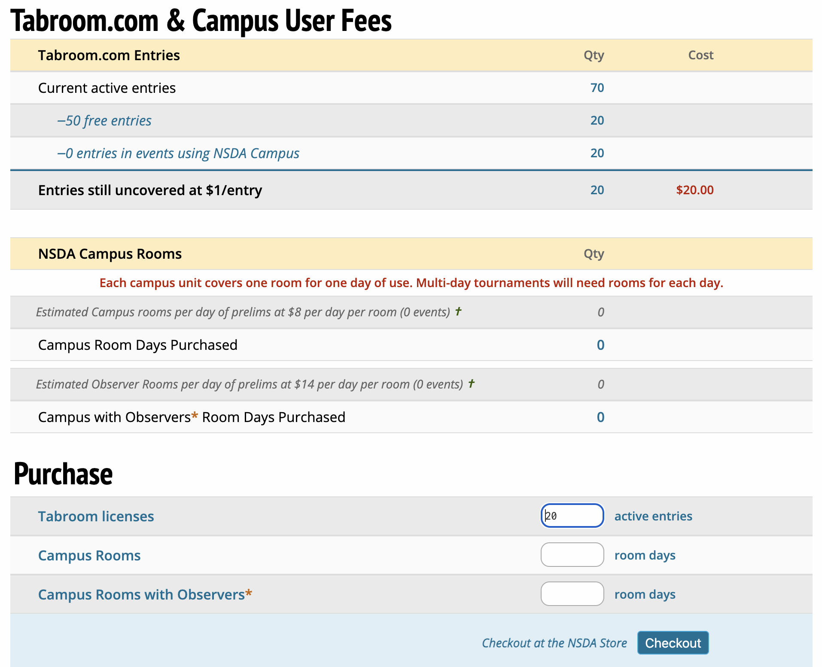Click the −50 free entries line
The image size is (822, 667).
click(104, 121)
